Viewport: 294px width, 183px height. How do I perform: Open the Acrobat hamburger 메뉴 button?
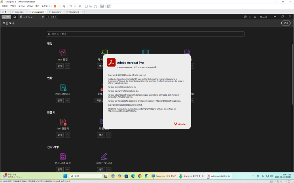coord(6,17)
